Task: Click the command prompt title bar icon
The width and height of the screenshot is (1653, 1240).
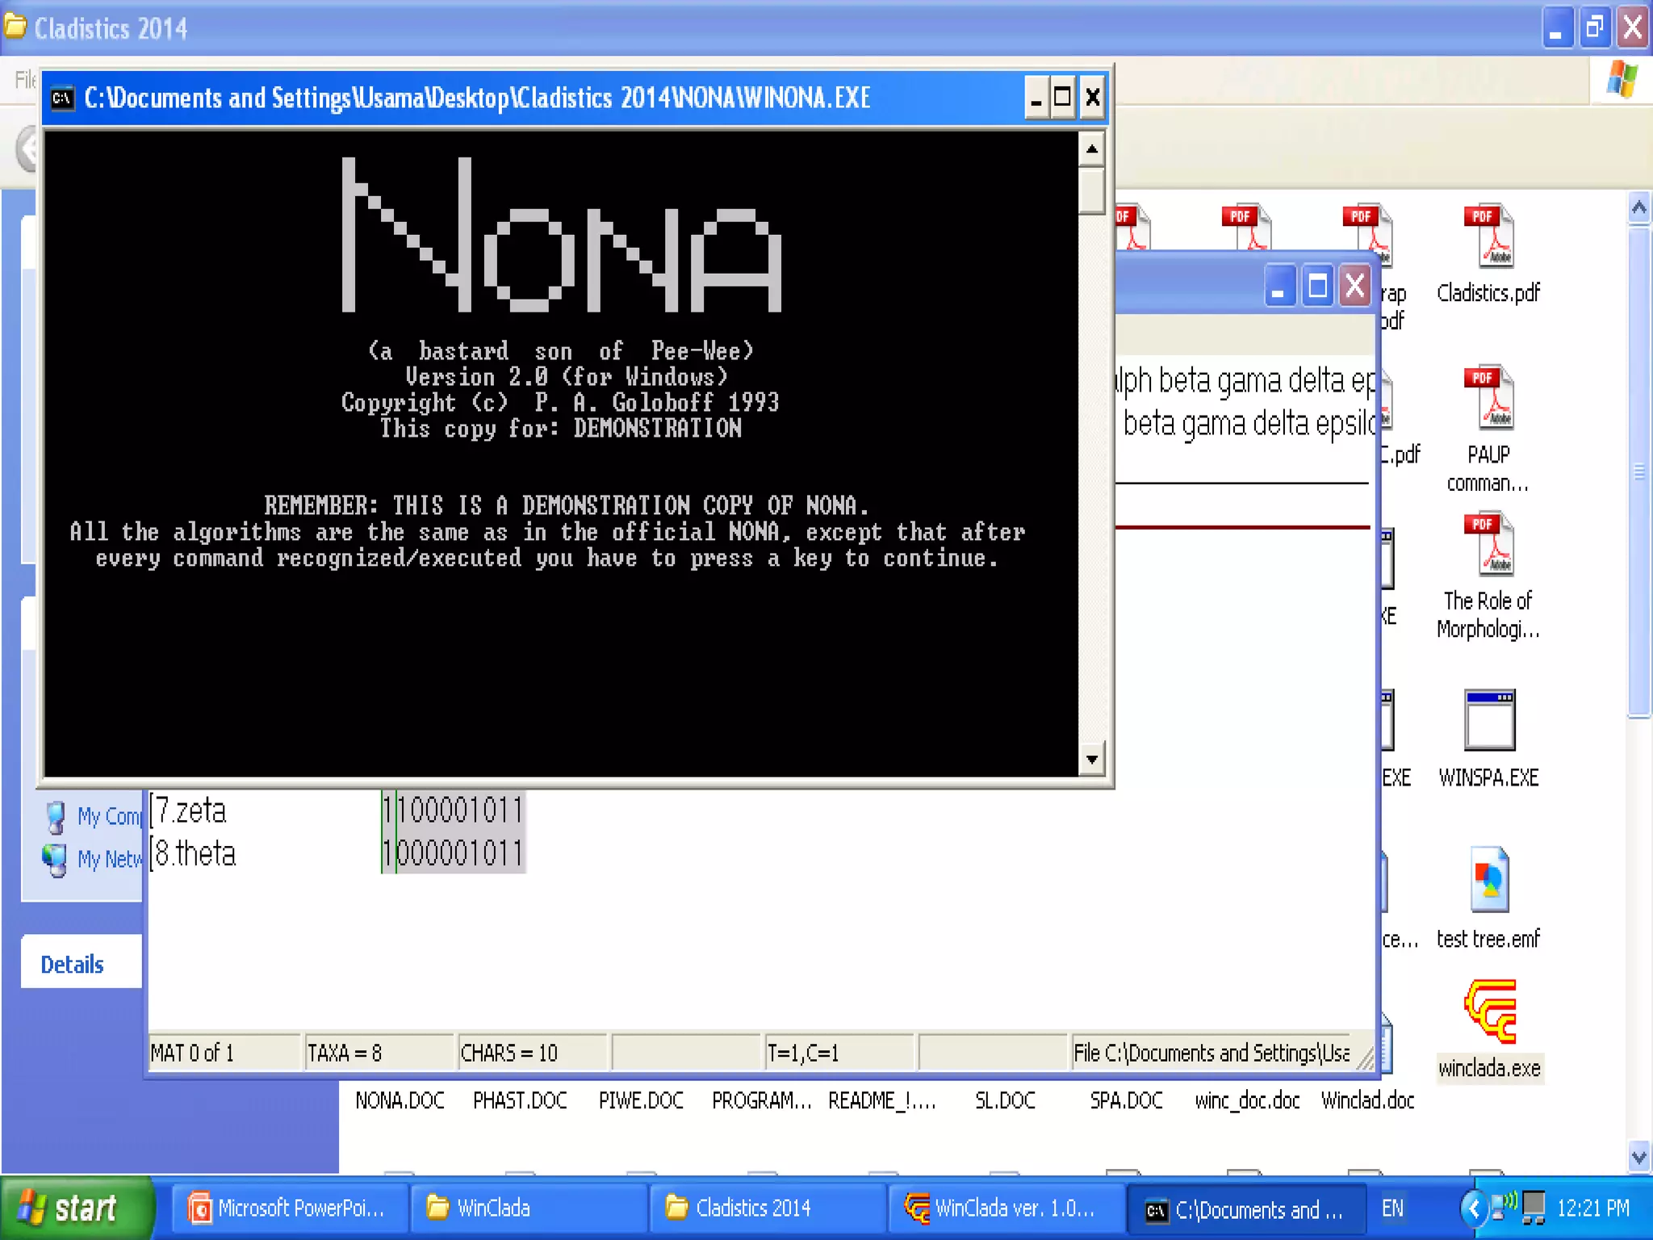Action: [62, 98]
